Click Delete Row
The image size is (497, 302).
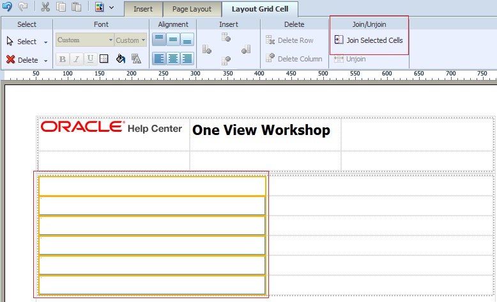tap(289, 40)
